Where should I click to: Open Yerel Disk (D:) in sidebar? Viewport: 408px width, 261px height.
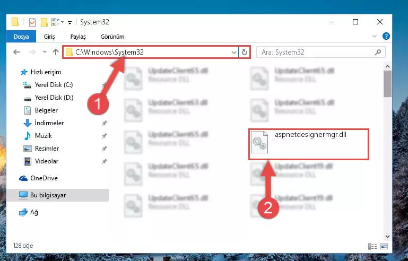click(48, 98)
